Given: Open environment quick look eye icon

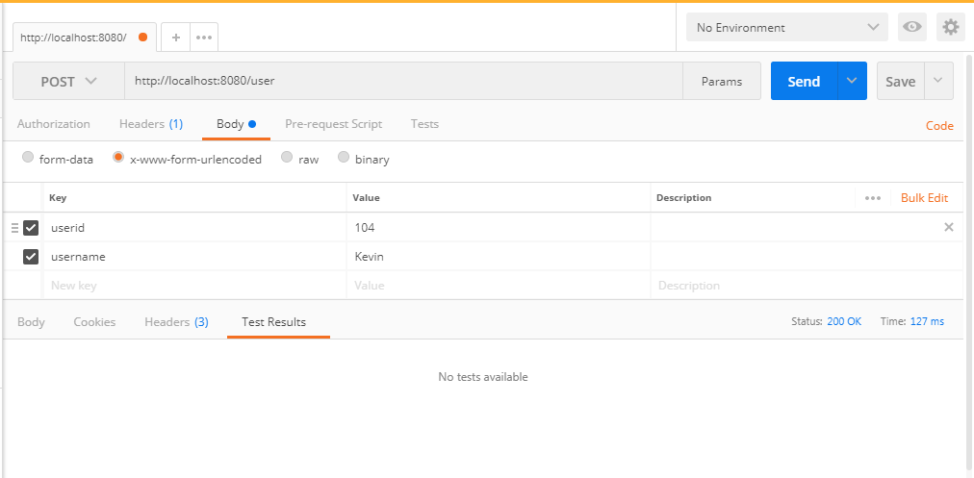Looking at the screenshot, I should coord(911,27).
